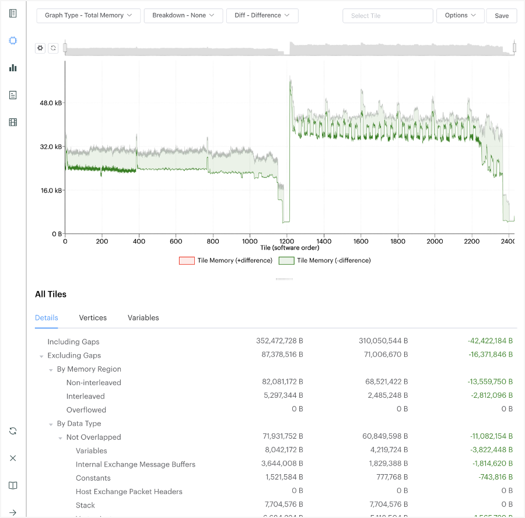Select the Memory report sidebar icon

click(x=12, y=40)
